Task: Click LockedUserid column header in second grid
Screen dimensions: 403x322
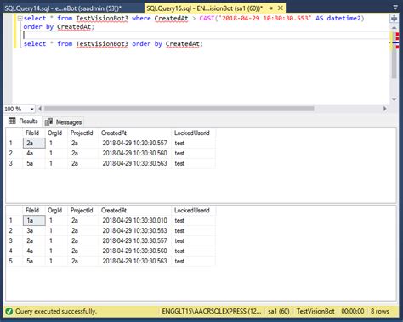Action: pos(193,211)
